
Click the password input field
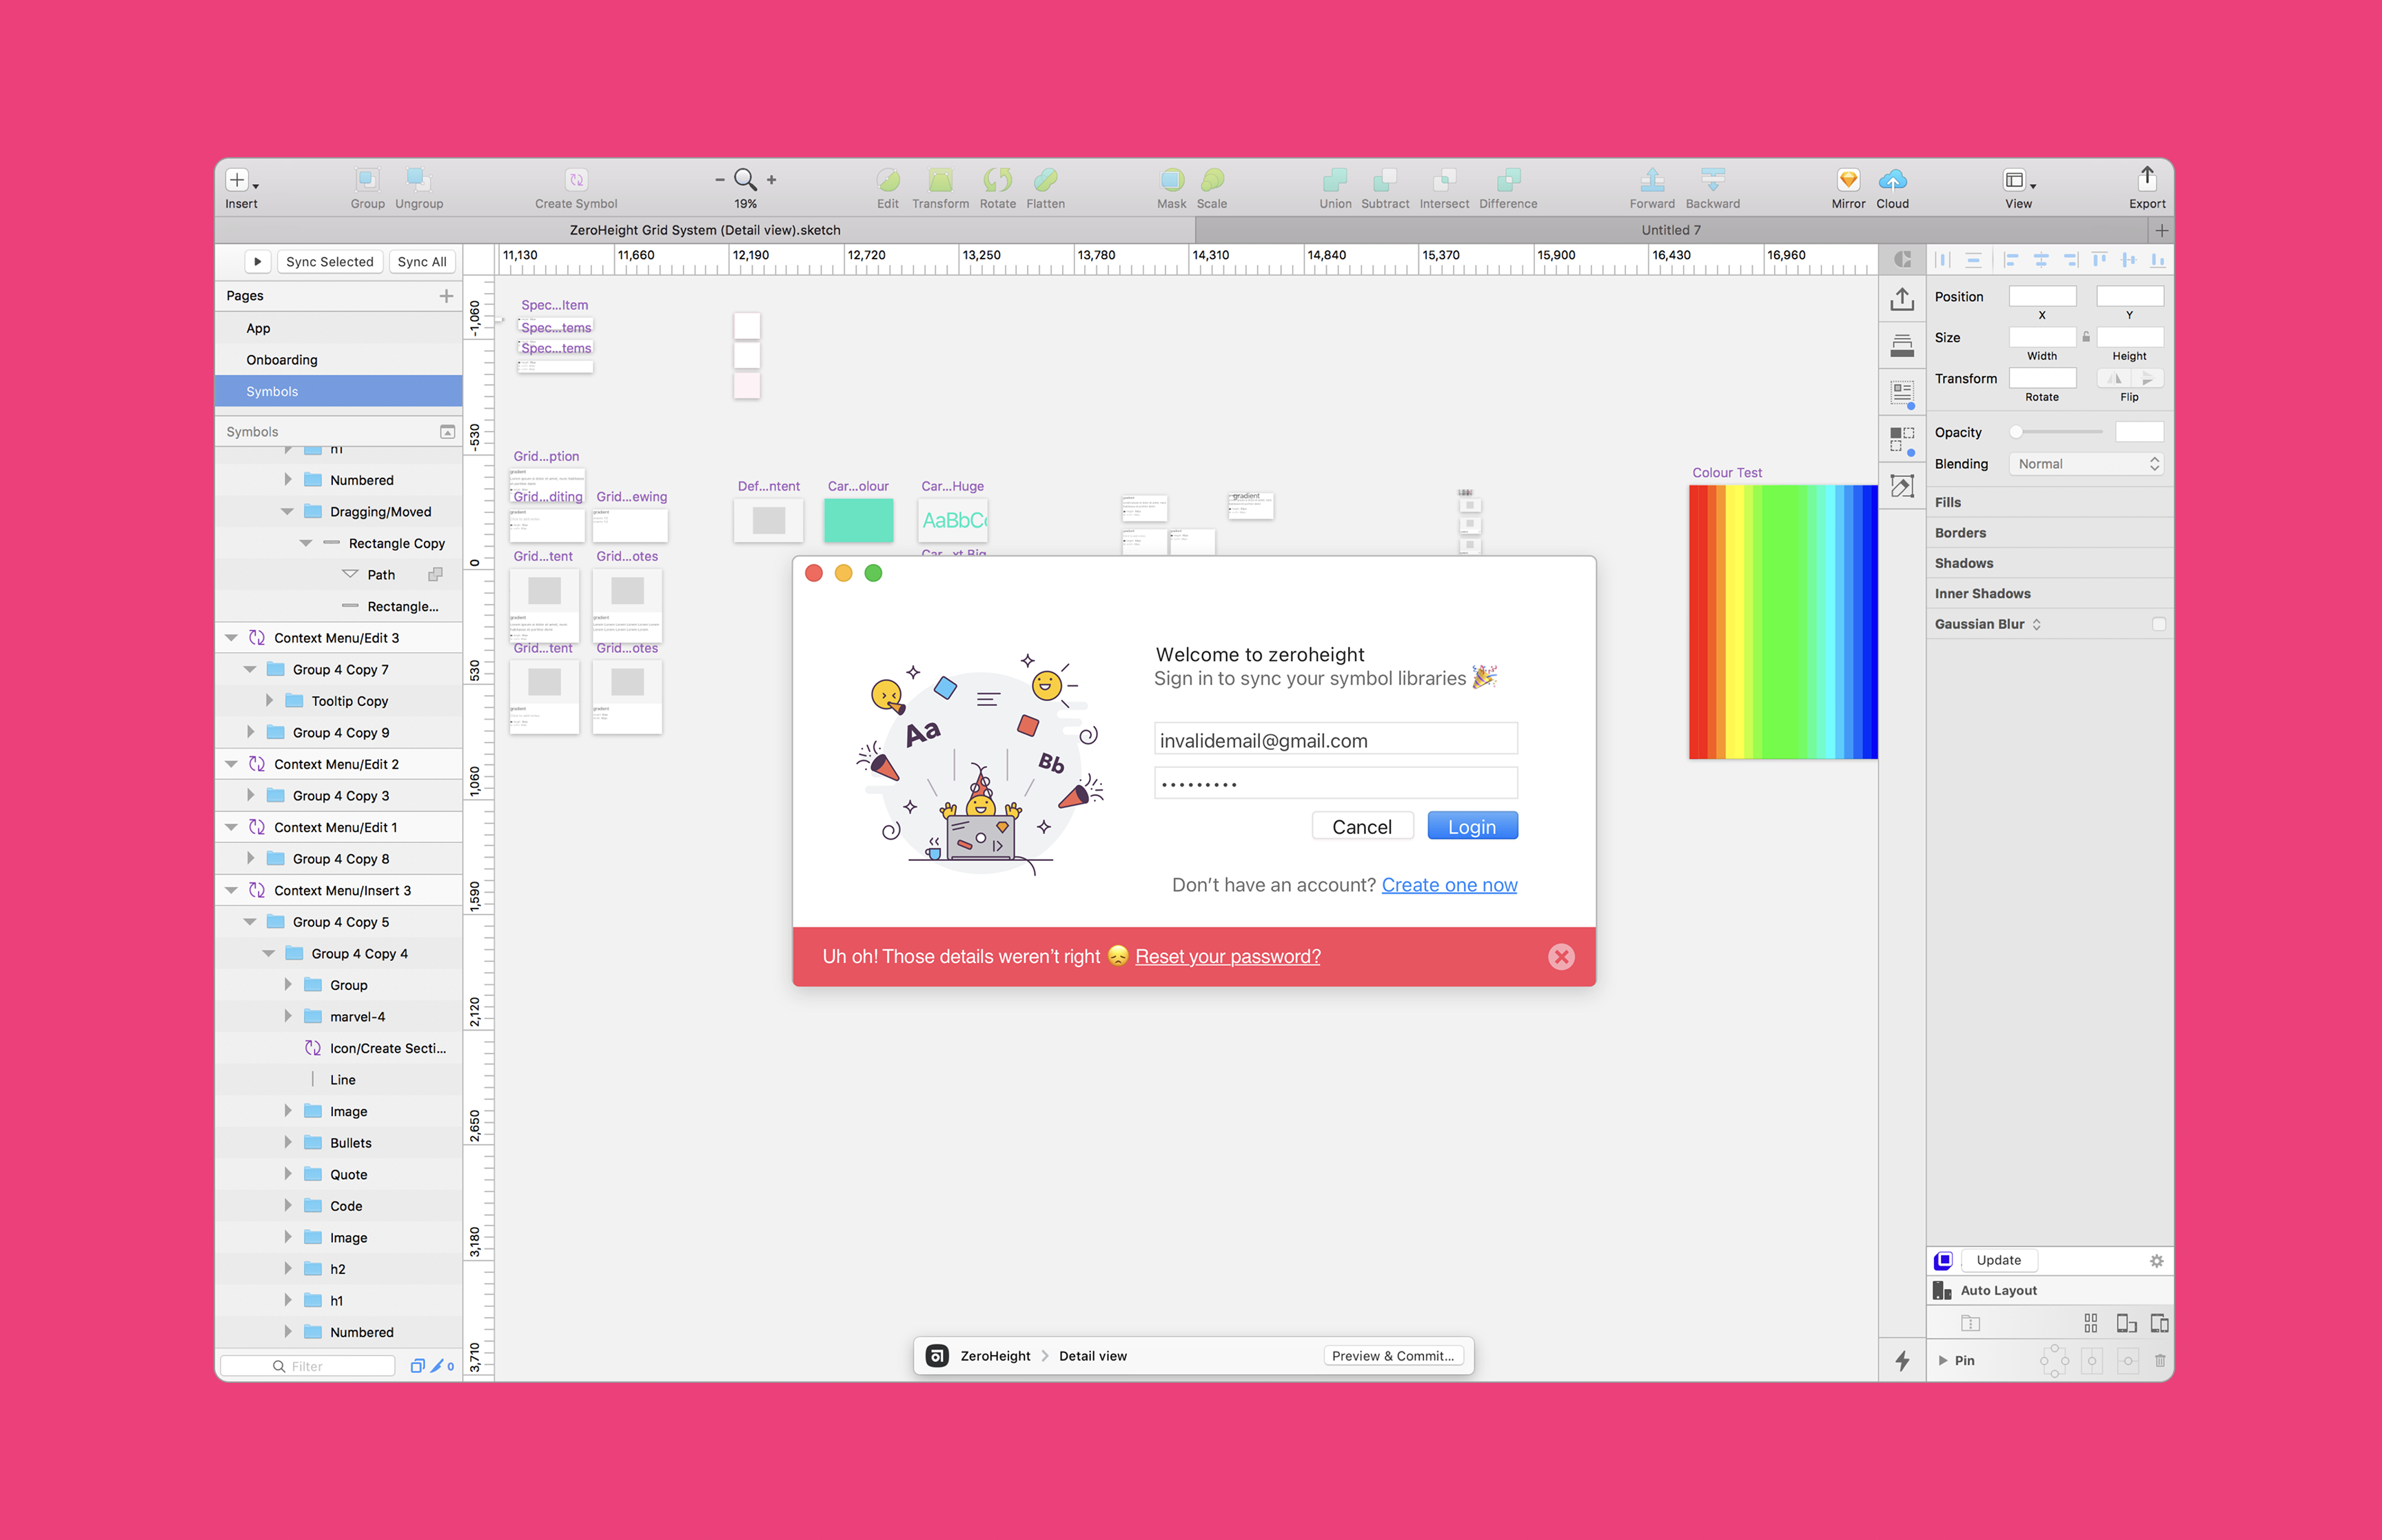click(1336, 783)
